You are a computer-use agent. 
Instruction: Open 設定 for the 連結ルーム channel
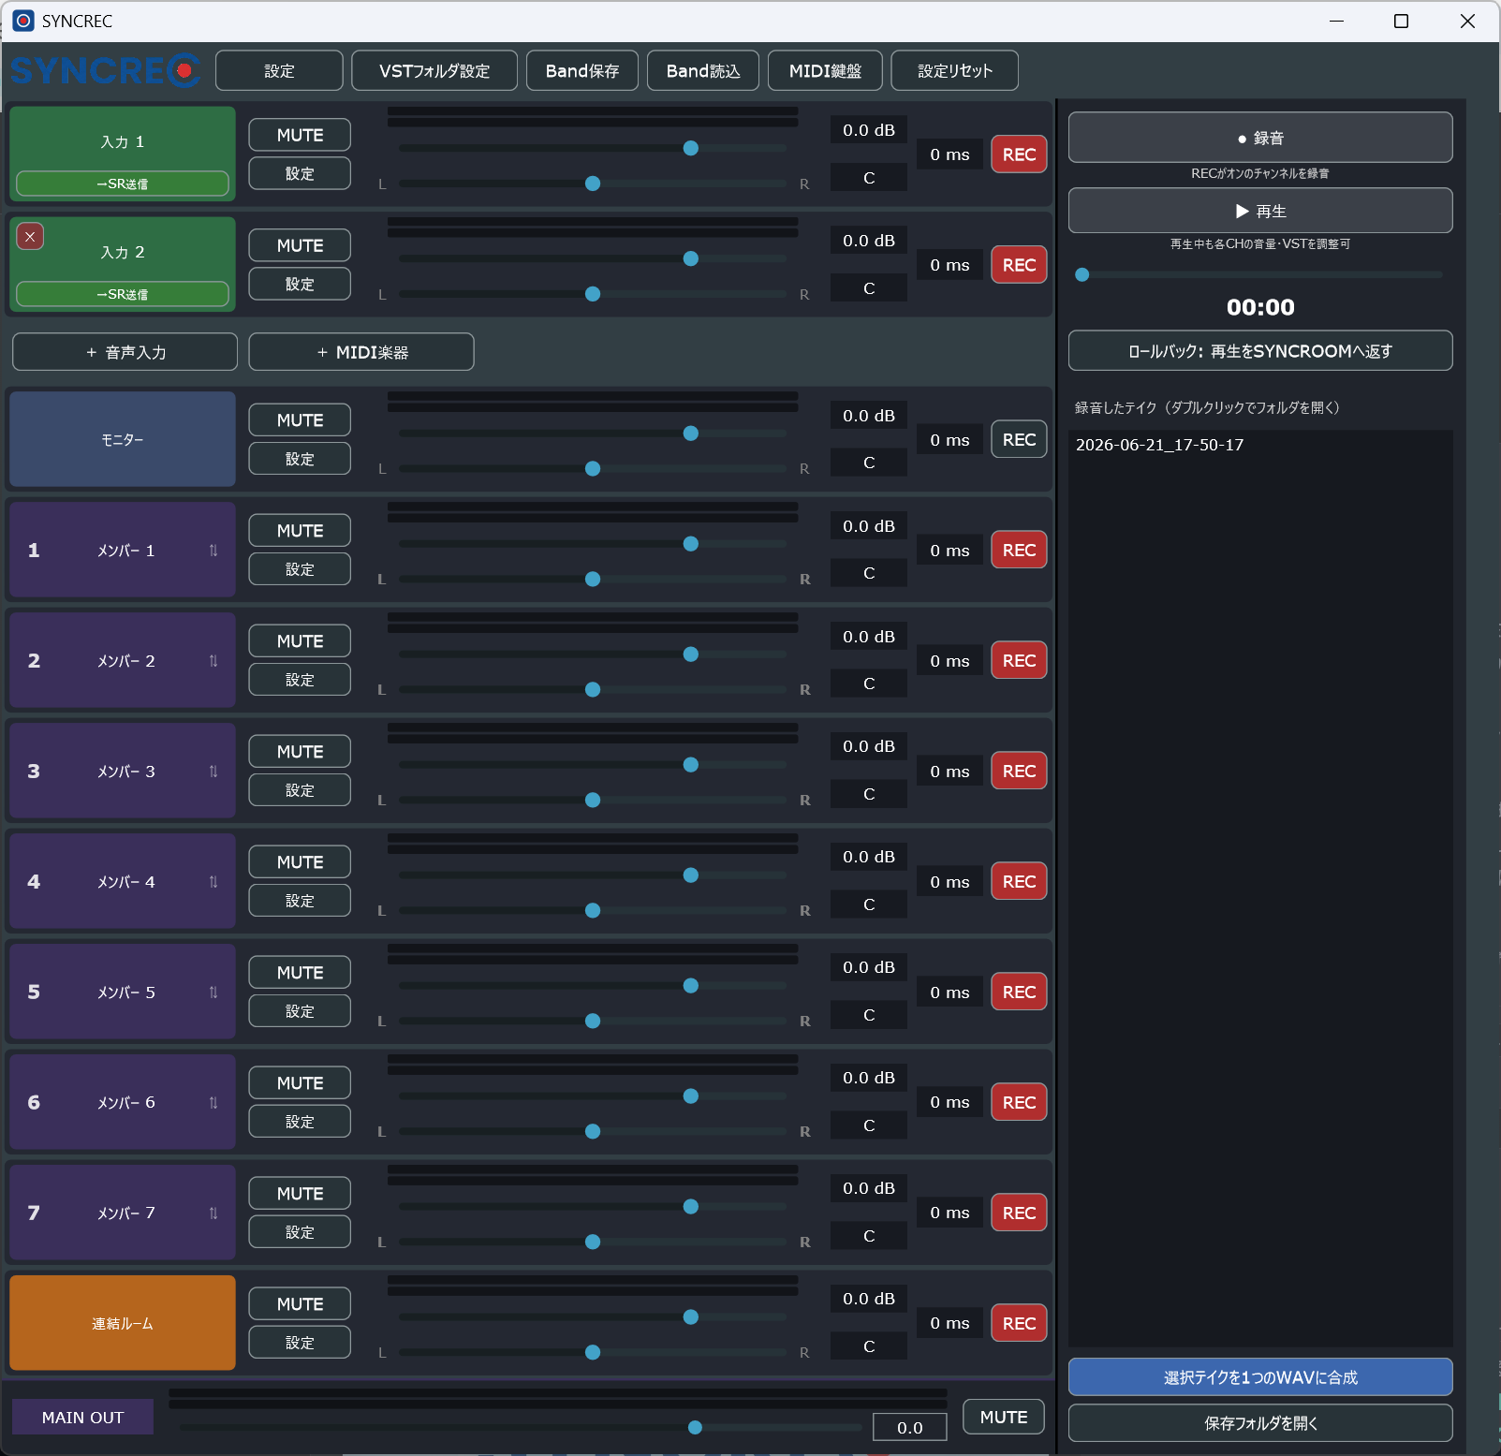point(300,1343)
